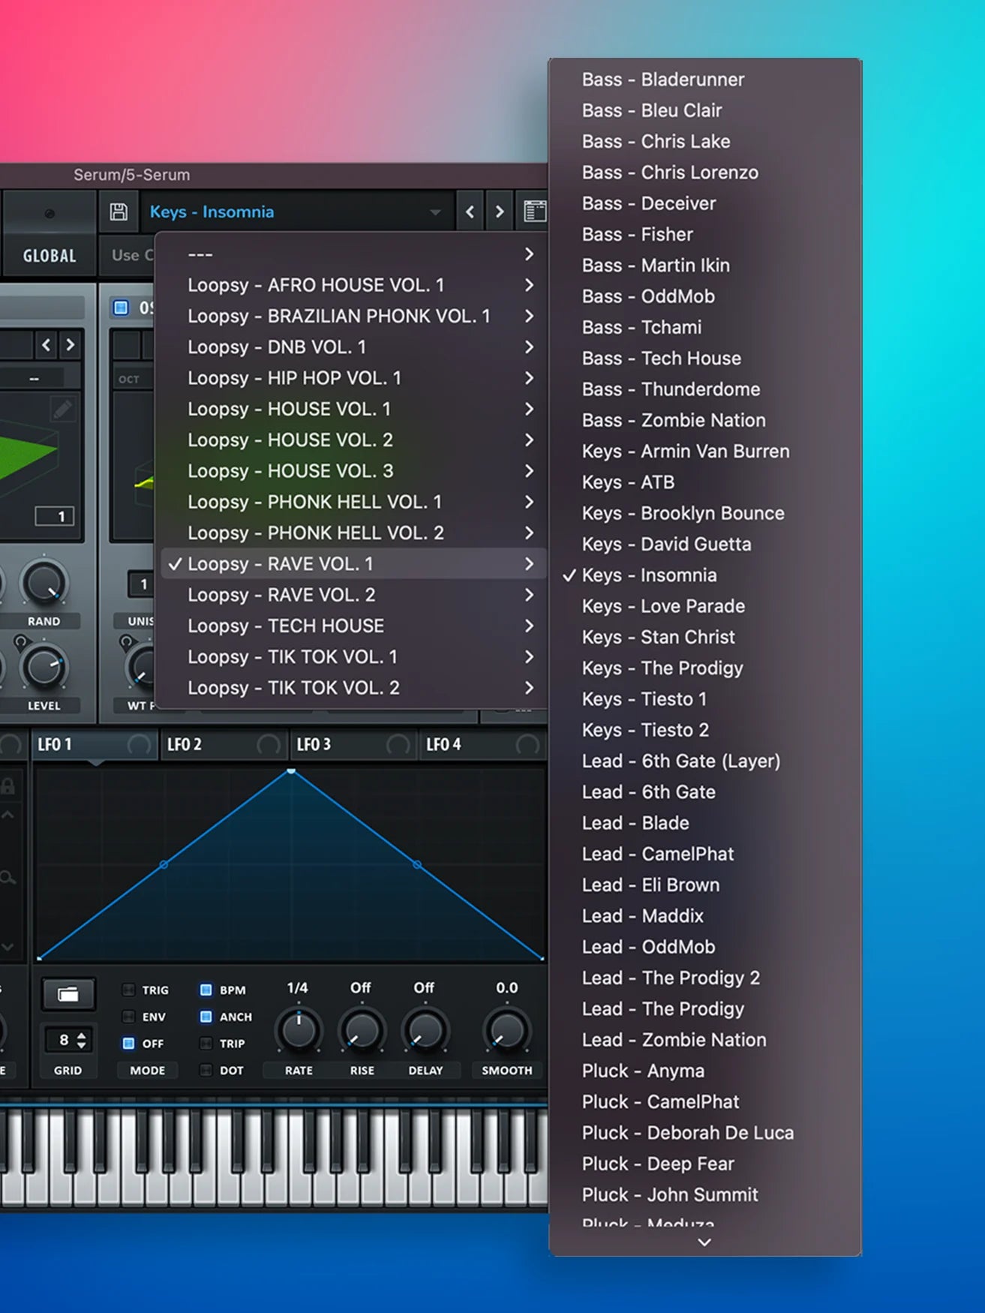Enable the ENV mode checkbox
This screenshot has height=1313, width=985.
[x=129, y=1017]
